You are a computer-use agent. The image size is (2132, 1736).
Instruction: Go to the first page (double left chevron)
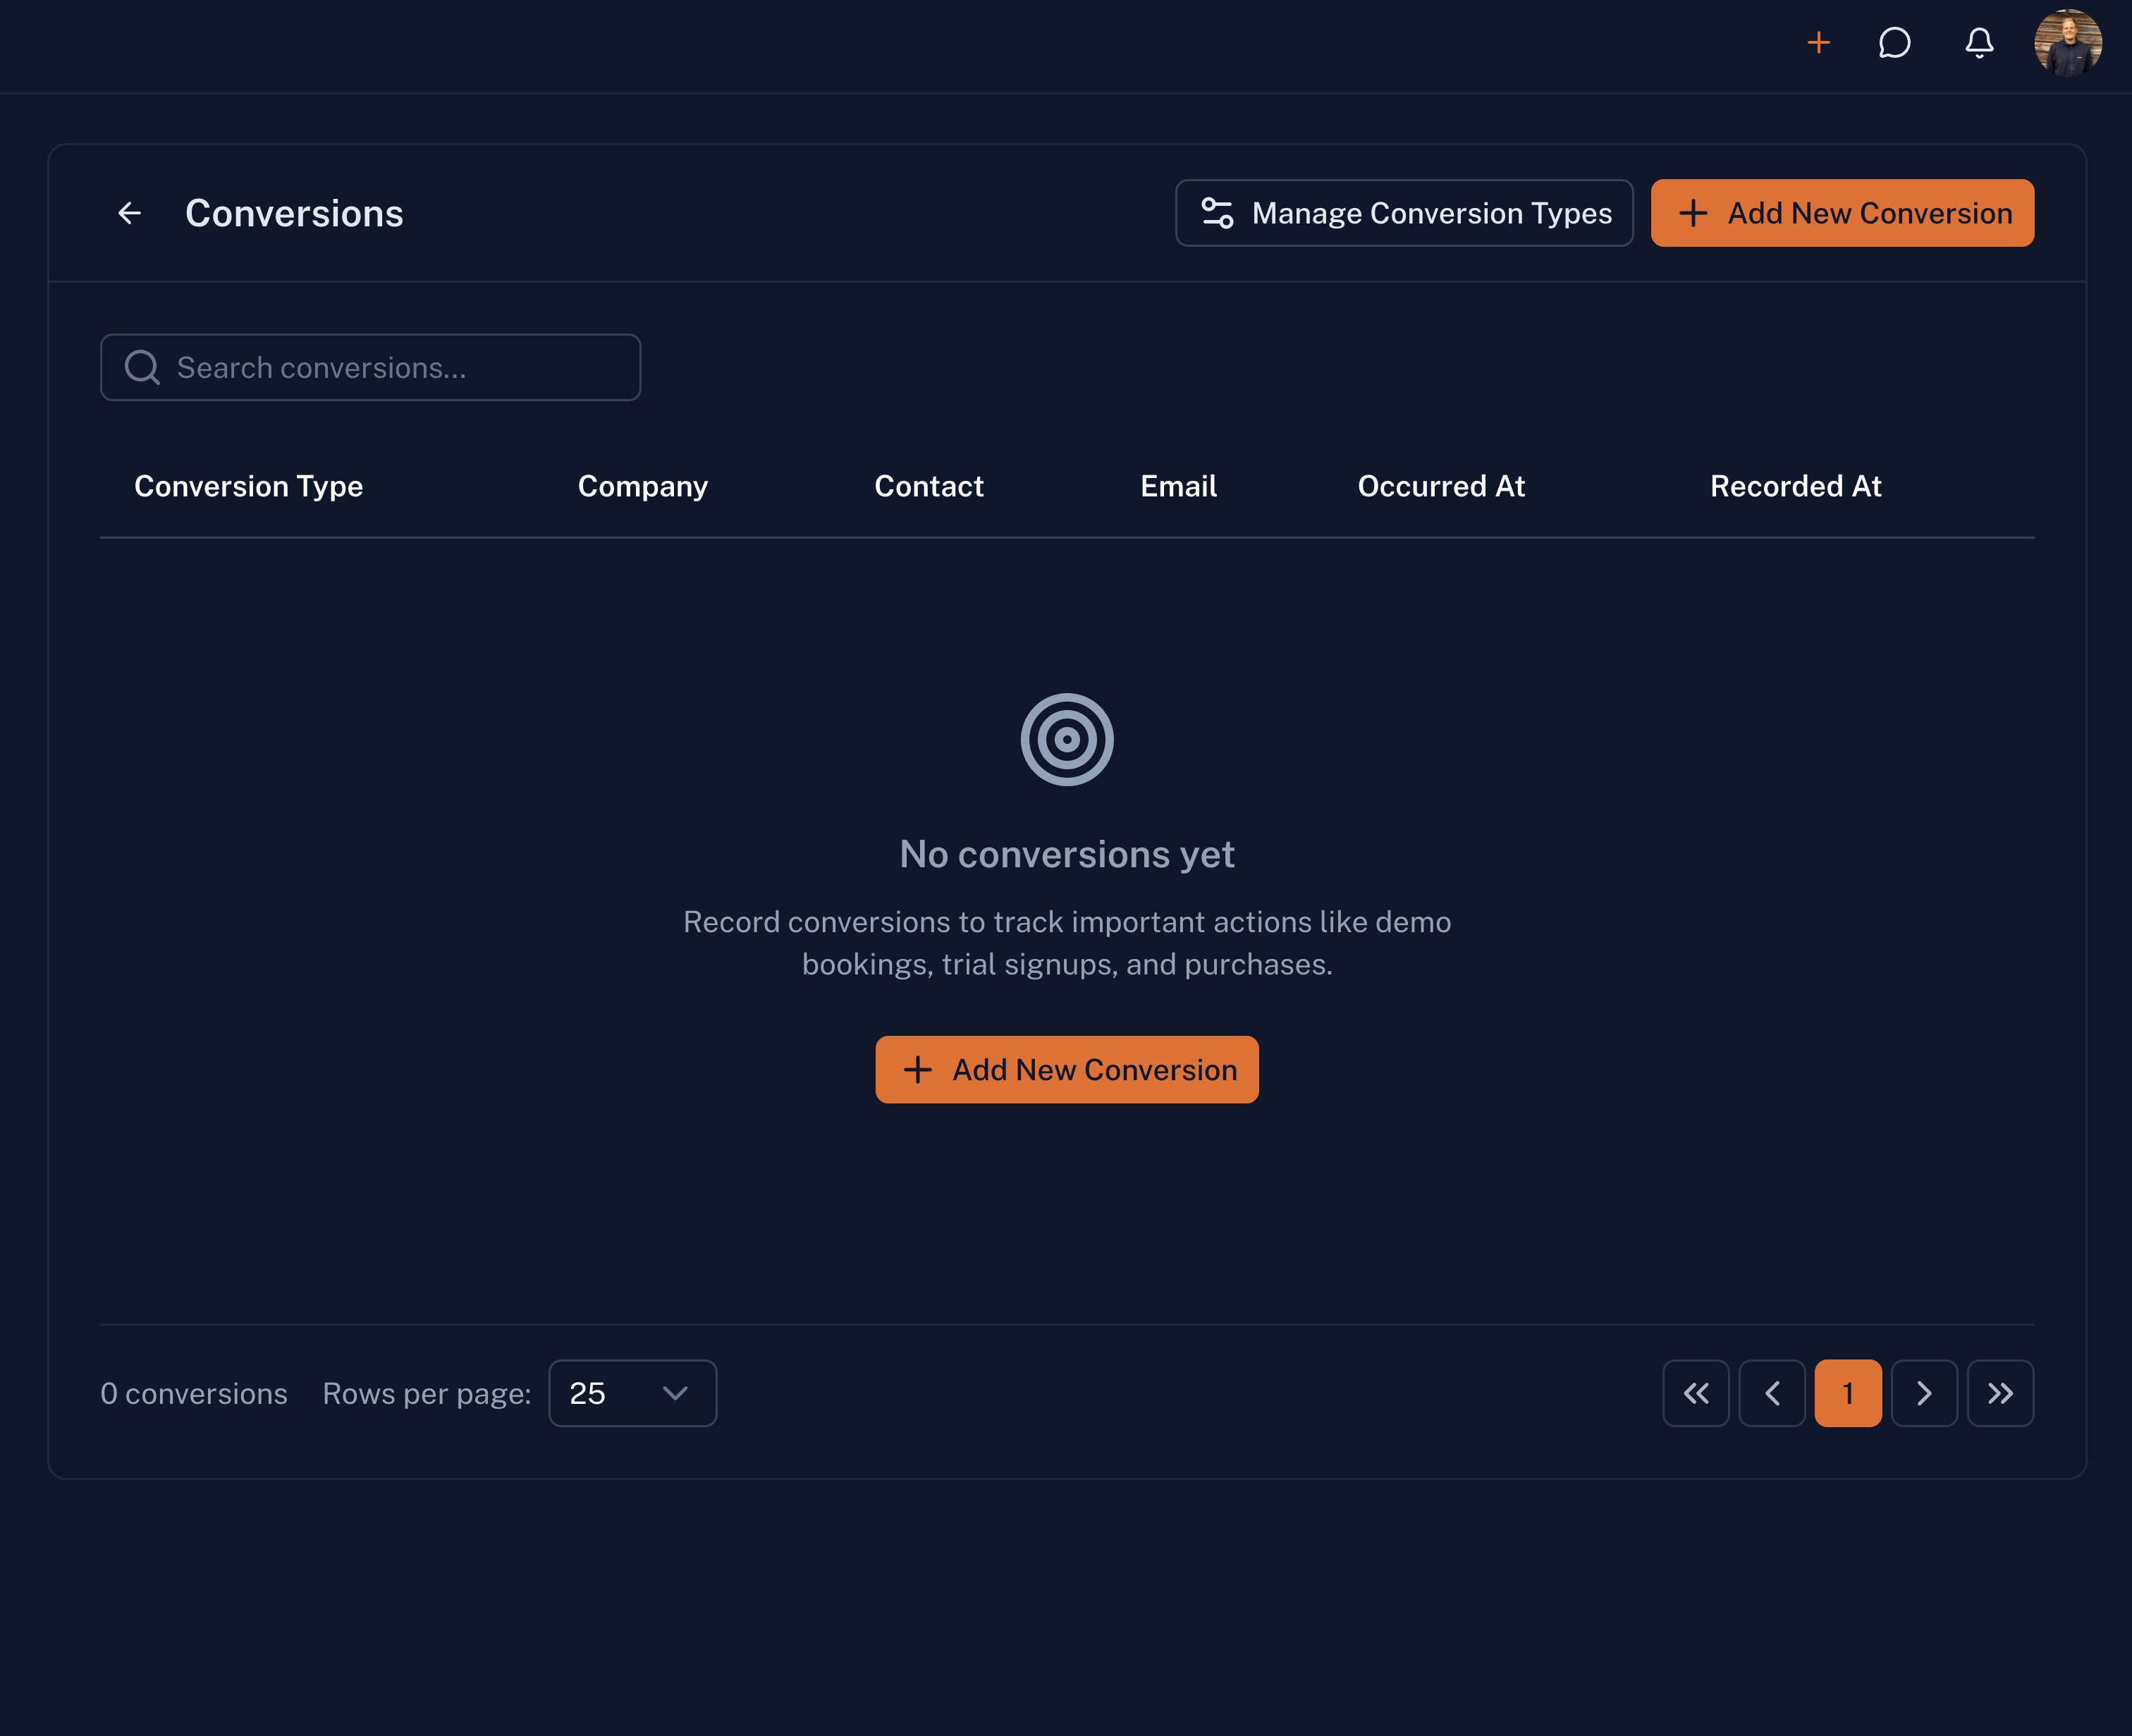coord(1695,1393)
